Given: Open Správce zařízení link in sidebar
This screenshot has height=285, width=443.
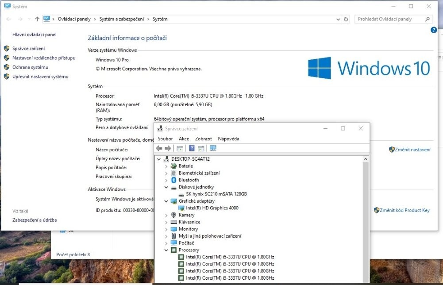Looking at the screenshot, I should tap(28, 49).
